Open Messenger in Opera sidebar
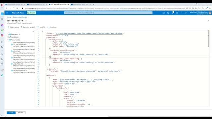The width and height of the screenshot is (212, 119). 2,25
